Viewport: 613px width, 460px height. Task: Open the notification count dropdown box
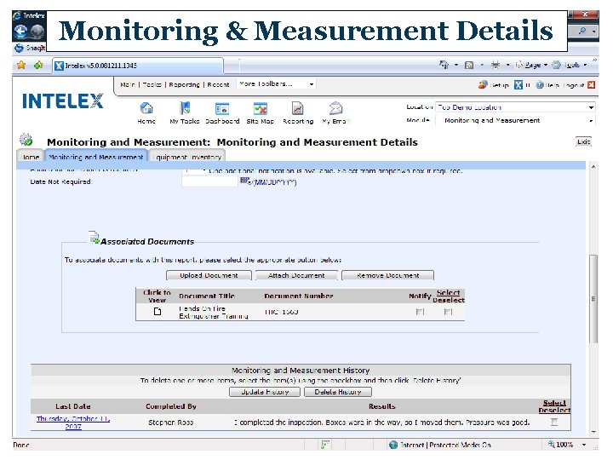195,170
